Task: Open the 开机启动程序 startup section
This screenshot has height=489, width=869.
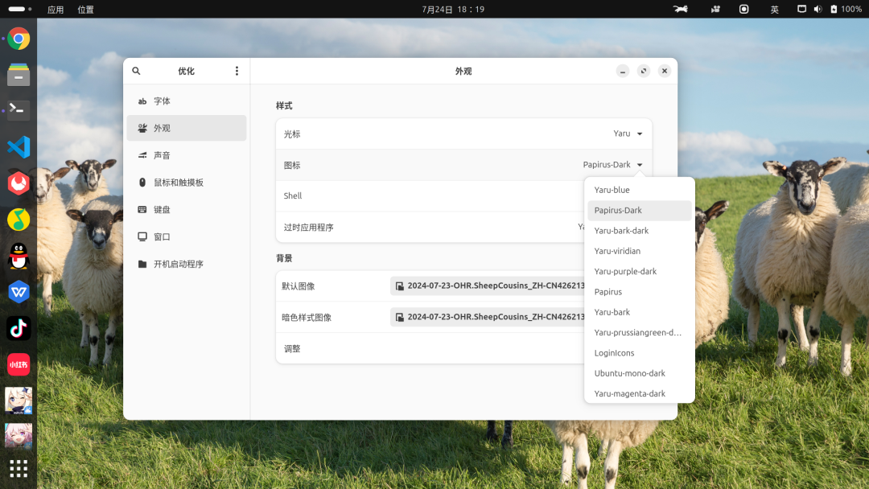Action: point(187,264)
